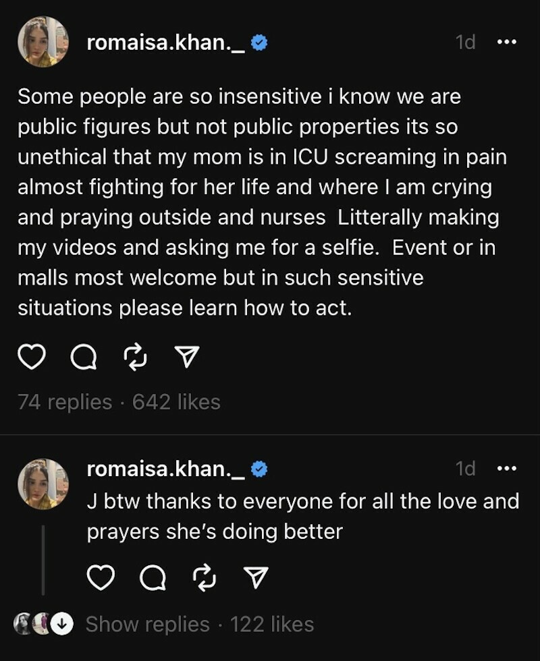Comment on the 'doing better' reply
Viewport: 540px width, 661px height.
pyautogui.click(x=153, y=577)
